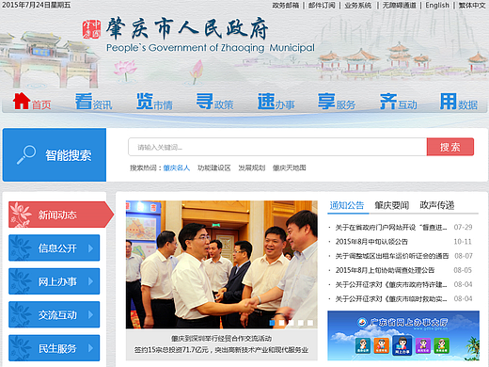Image resolution: width=489 pixels, height=367 pixels.
Task: Select the first (blue) carousel slide dot
Action: click(273, 323)
